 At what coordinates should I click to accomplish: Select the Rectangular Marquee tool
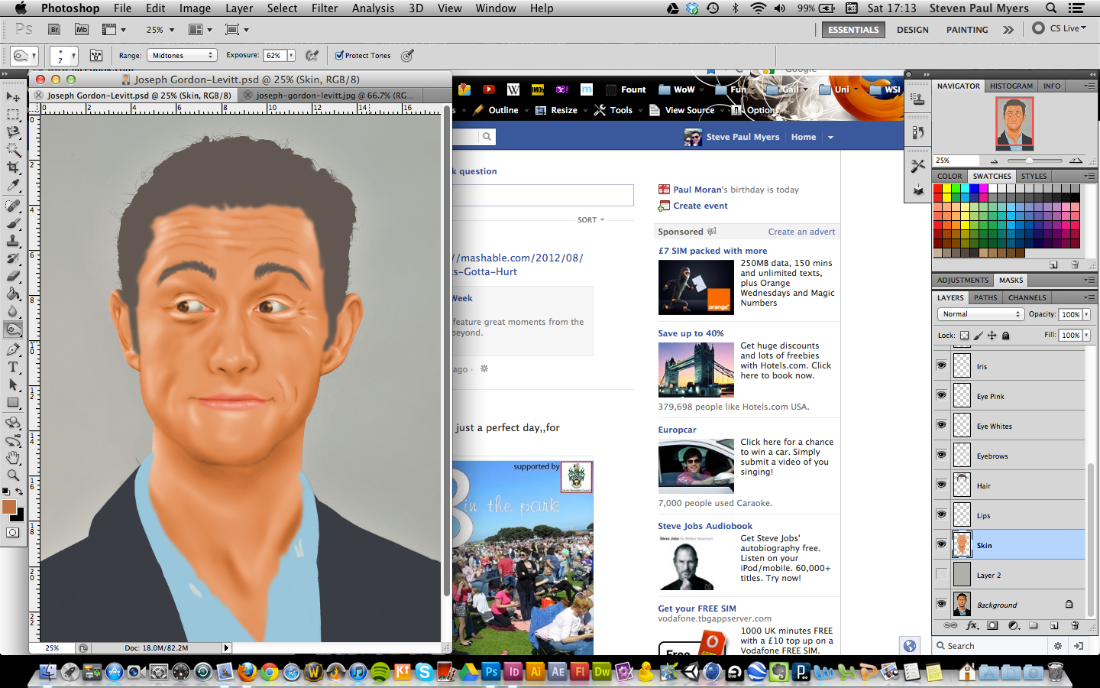(x=13, y=114)
